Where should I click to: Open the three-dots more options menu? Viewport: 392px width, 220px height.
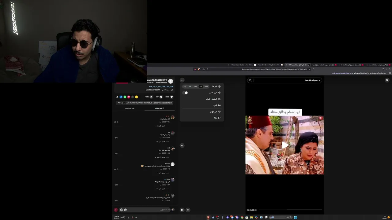[x=182, y=80]
